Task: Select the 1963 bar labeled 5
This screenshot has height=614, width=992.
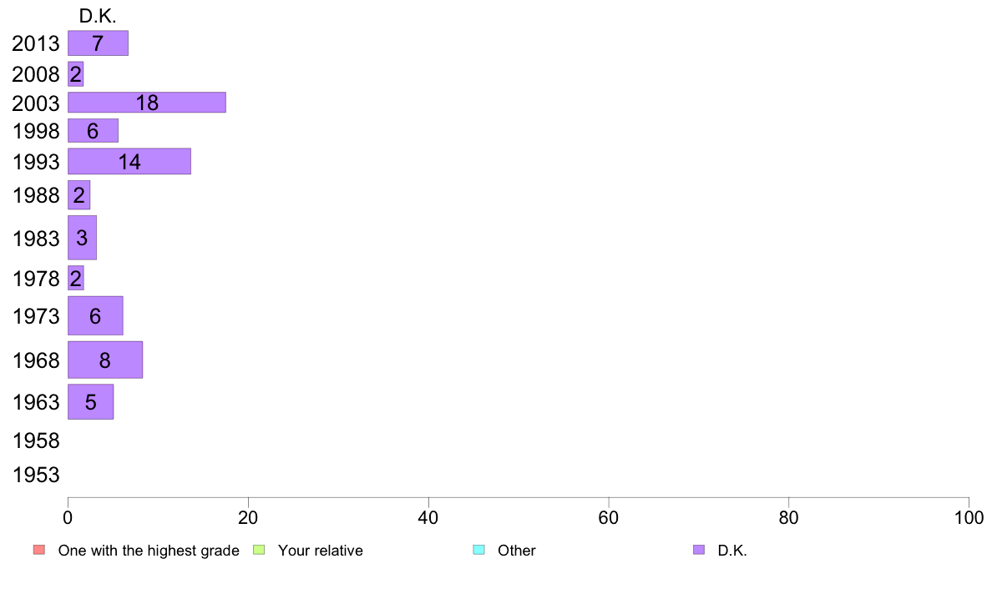Action: click(91, 401)
